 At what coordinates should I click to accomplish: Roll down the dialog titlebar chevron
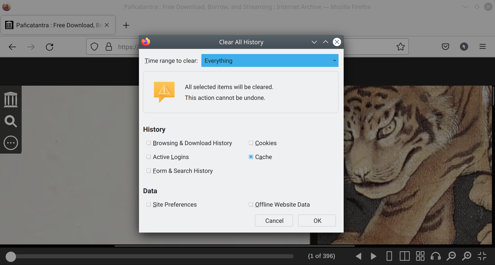[314, 42]
